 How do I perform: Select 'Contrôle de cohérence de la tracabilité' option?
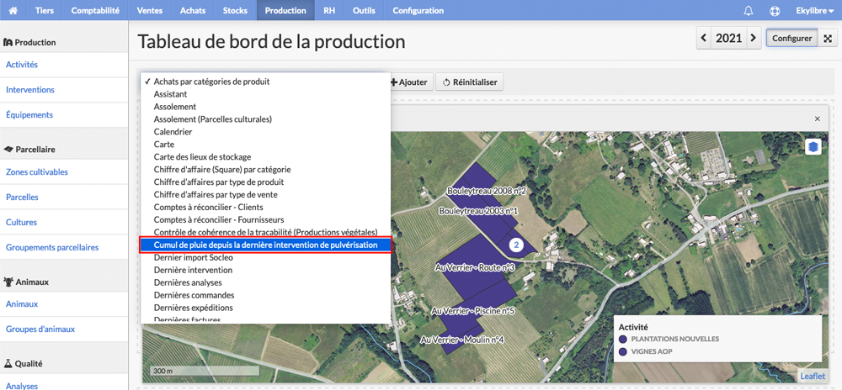coord(265,232)
